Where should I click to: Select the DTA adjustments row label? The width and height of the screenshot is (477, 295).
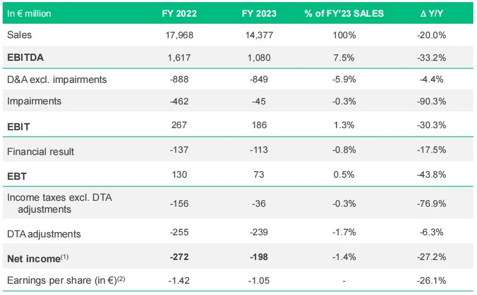(44, 234)
